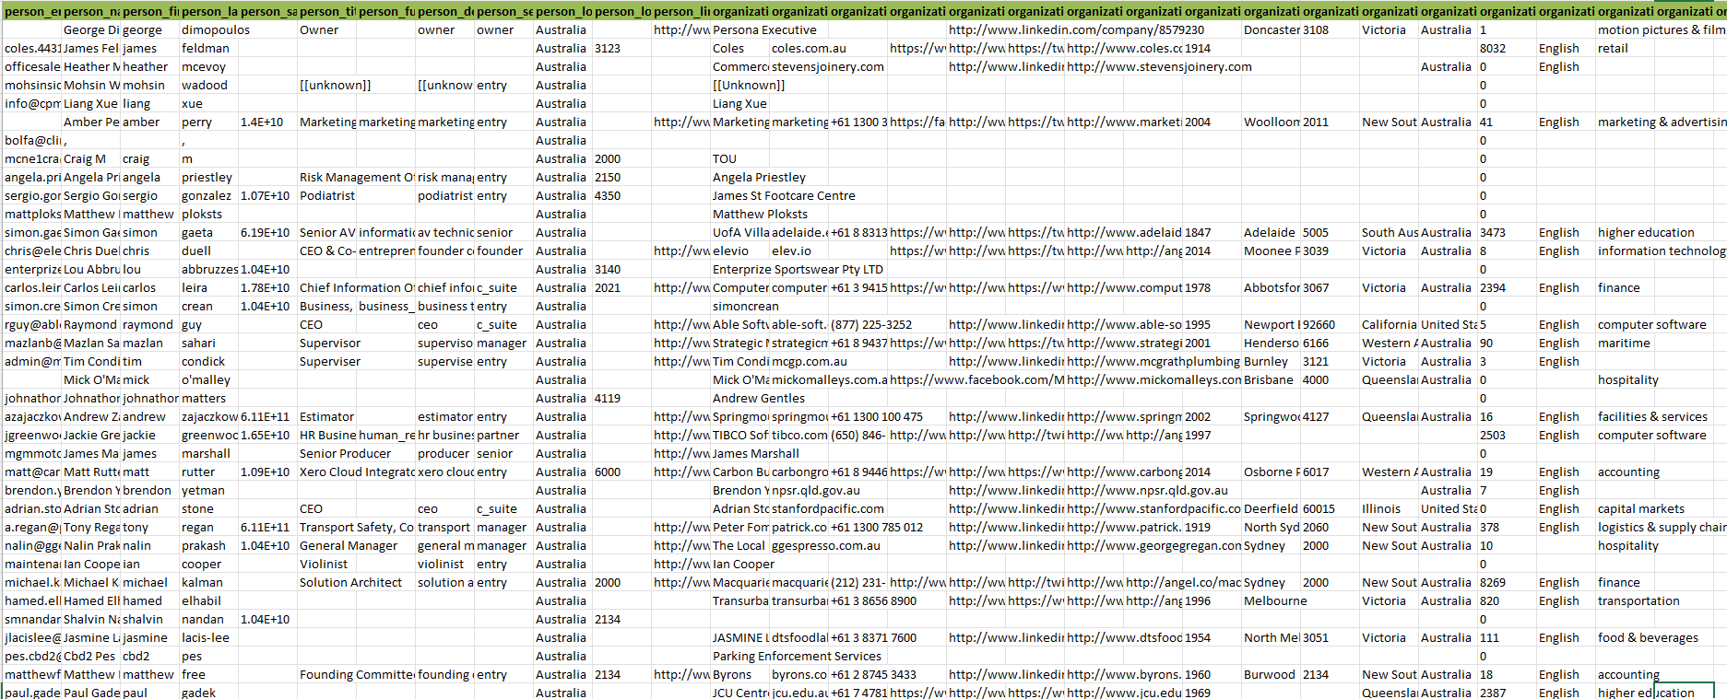Open the www.facebook.com link cell
This screenshot has height=699, width=1727.
click(x=976, y=379)
